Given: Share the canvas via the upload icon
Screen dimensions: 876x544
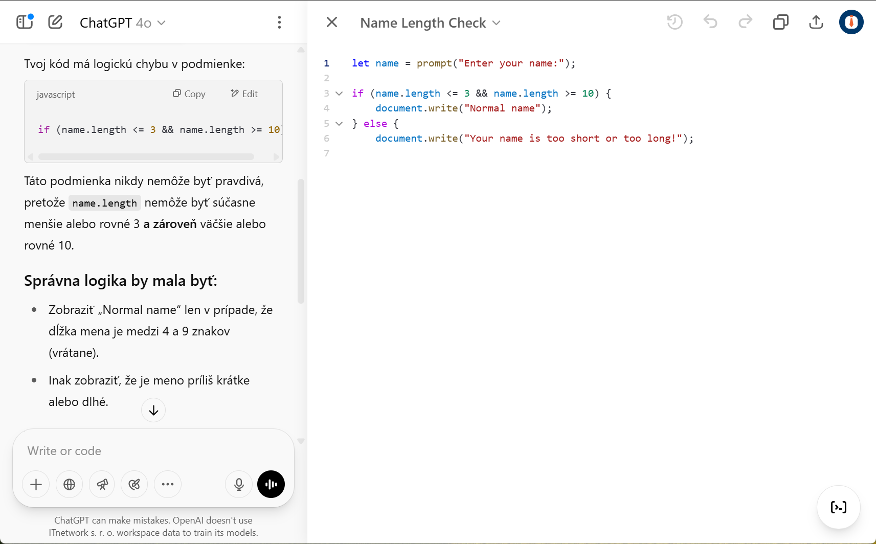Looking at the screenshot, I should [816, 22].
